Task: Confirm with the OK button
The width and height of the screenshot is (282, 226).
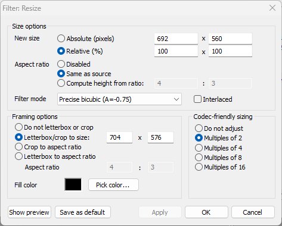Action: 206,212
